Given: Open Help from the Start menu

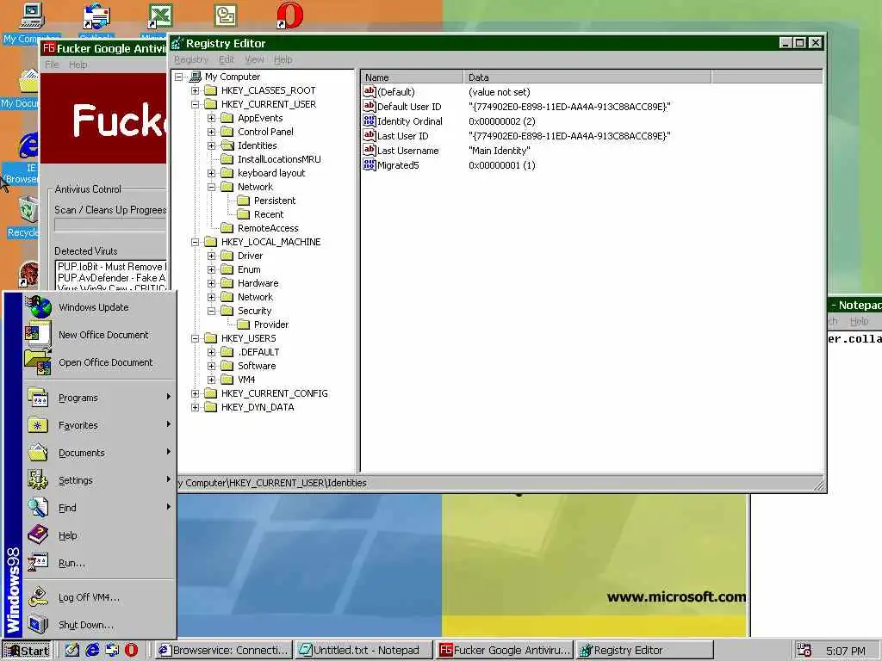Looking at the screenshot, I should click(99, 535).
